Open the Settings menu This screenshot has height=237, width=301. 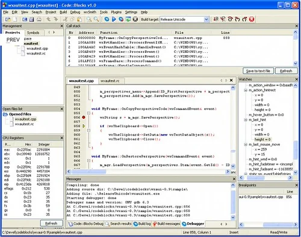point(131,12)
